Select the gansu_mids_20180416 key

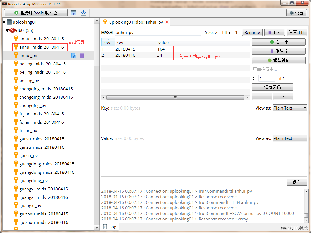point(42,147)
